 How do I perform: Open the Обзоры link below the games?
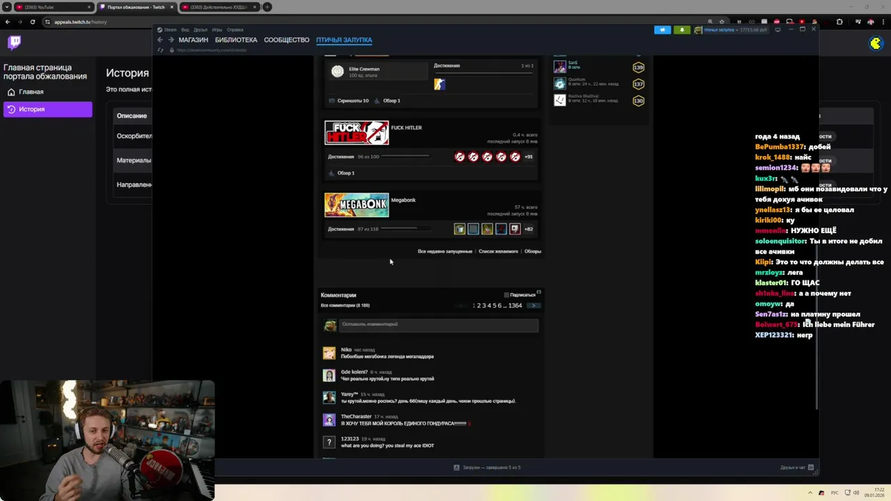pos(533,251)
